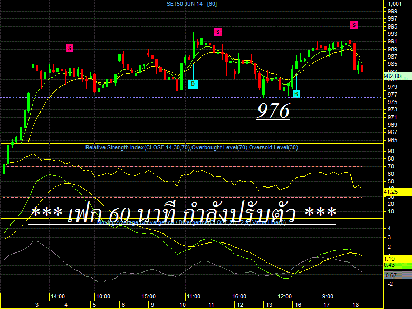Click the Moving Average Convergence Divergence label

[x=191, y=223]
